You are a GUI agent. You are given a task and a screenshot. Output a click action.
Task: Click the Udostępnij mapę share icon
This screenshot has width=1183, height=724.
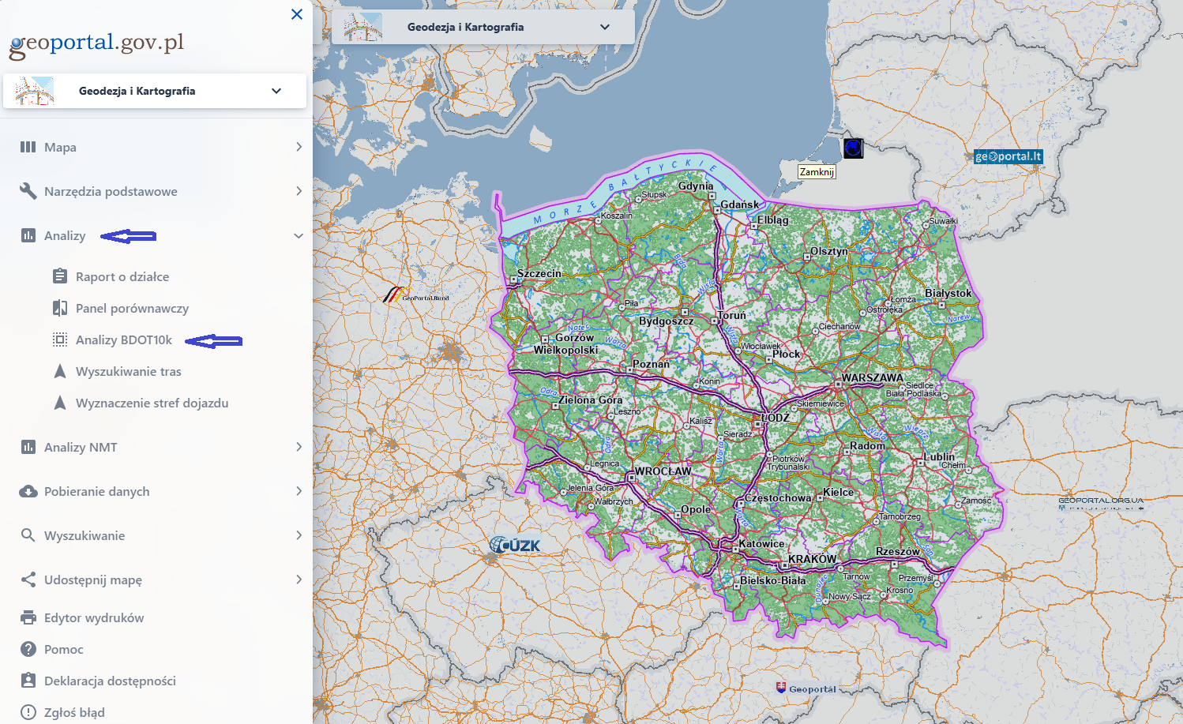pos(28,580)
